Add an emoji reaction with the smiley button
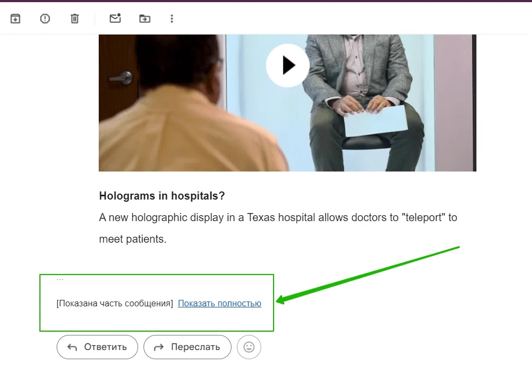This screenshot has width=532, height=377. pos(249,347)
